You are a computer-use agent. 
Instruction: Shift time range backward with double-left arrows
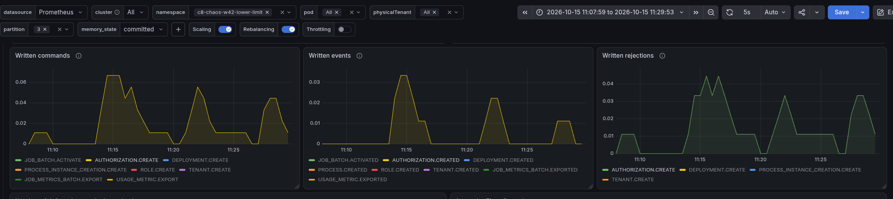point(525,12)
